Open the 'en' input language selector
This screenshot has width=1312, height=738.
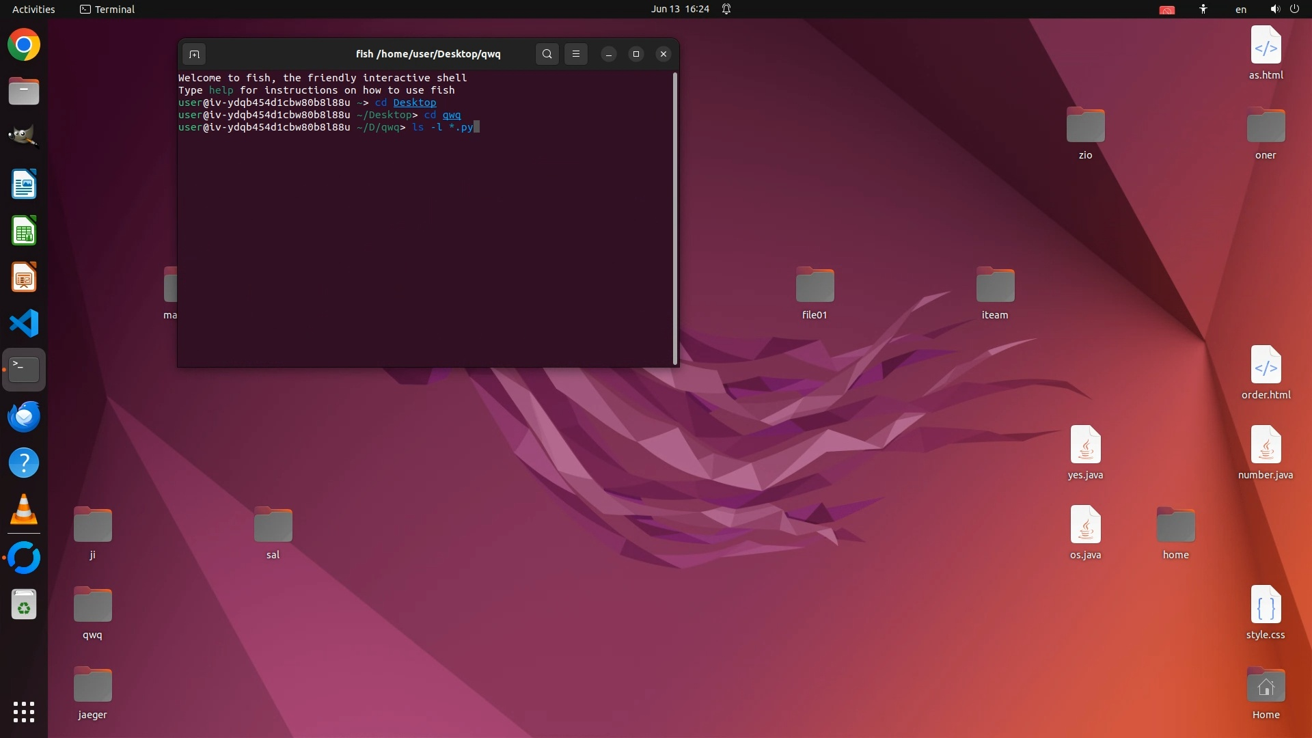tap(1240, 9)
